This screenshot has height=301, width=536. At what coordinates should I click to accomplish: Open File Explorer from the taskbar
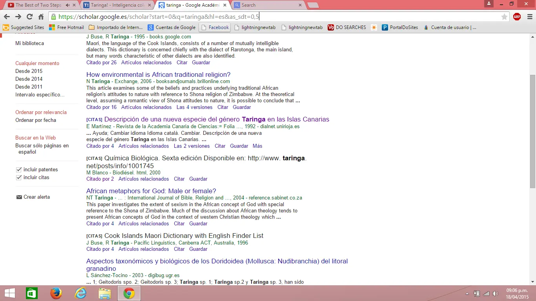pyautogui.click(x=105, y=293)
